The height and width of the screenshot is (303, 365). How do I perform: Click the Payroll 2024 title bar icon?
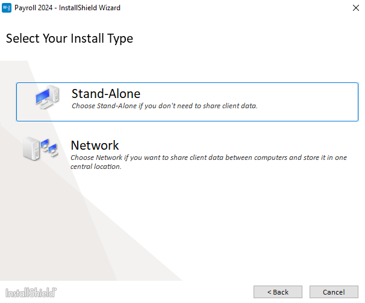pyautogui.click(x=7, y=8)
